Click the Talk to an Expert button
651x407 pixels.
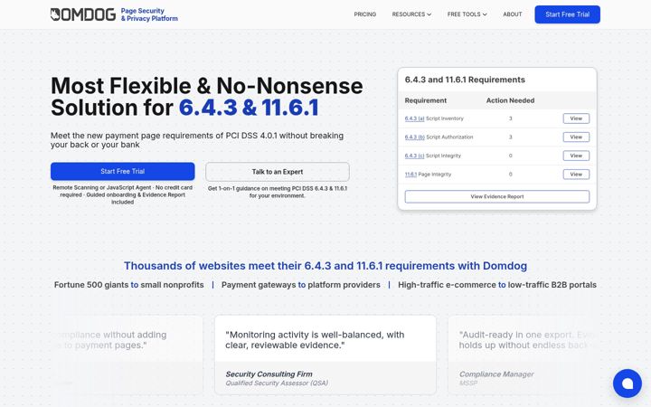click(x=278, y=172)
